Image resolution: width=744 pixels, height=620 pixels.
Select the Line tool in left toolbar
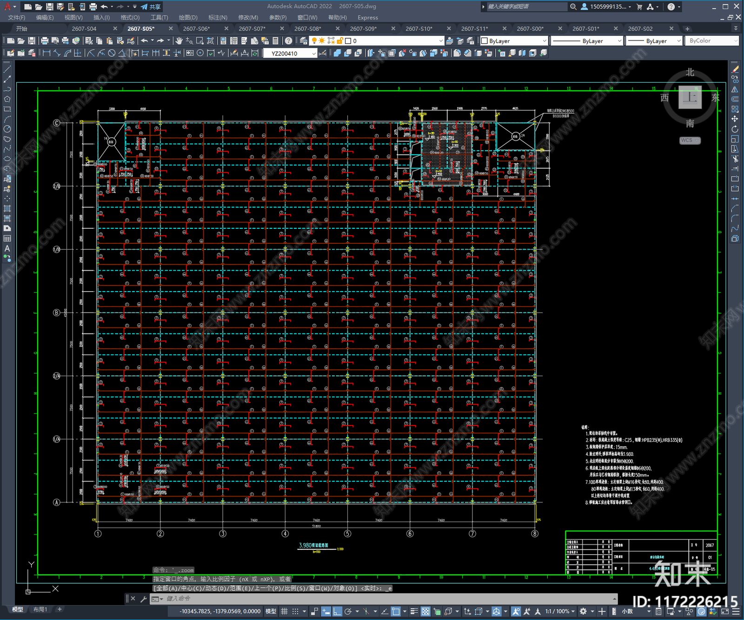7,69
